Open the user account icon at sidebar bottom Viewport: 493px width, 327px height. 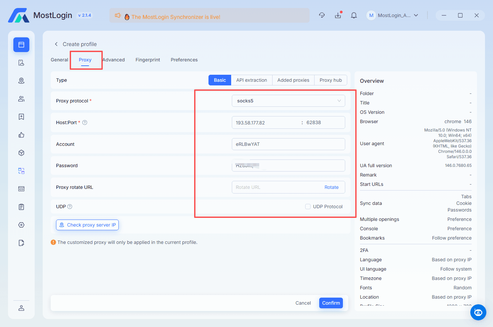[x=21, y=308]
